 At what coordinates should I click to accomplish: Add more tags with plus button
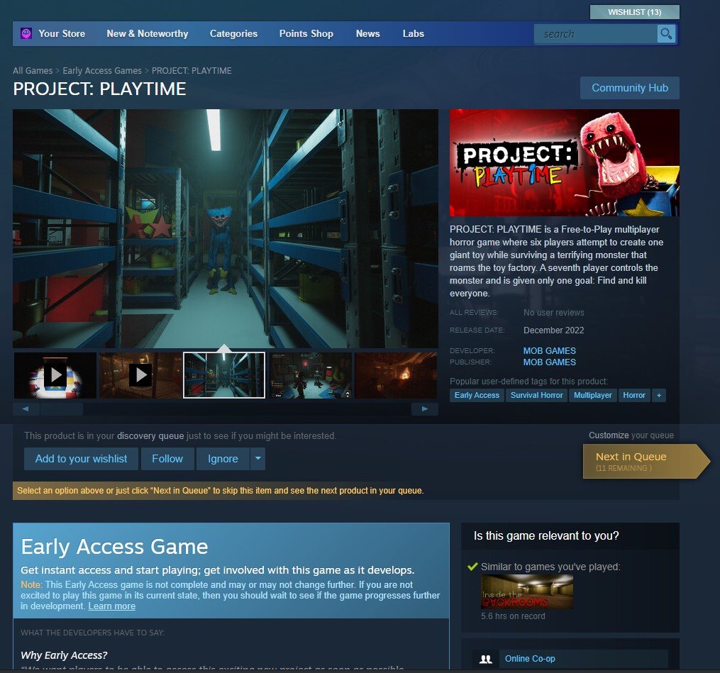659,395
